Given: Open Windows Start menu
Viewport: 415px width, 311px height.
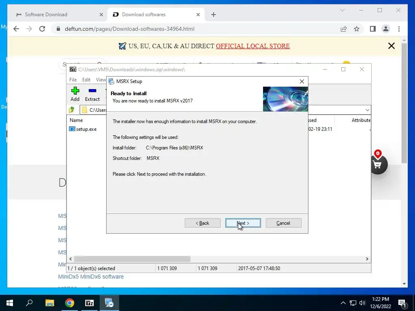Looking at the screenshot, I should pos(10,303).
